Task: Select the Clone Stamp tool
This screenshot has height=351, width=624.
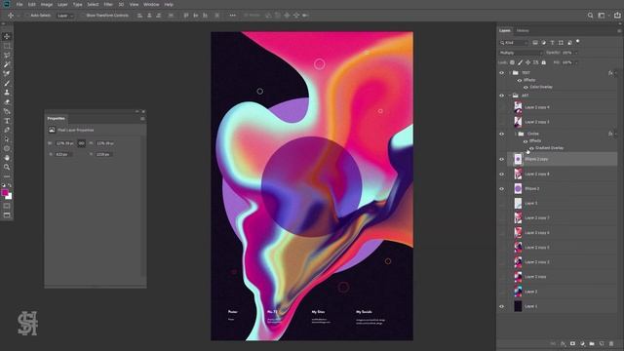Action: (7, 93)
